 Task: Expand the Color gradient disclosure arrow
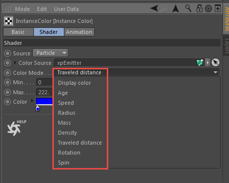click(x=32, y=101)
